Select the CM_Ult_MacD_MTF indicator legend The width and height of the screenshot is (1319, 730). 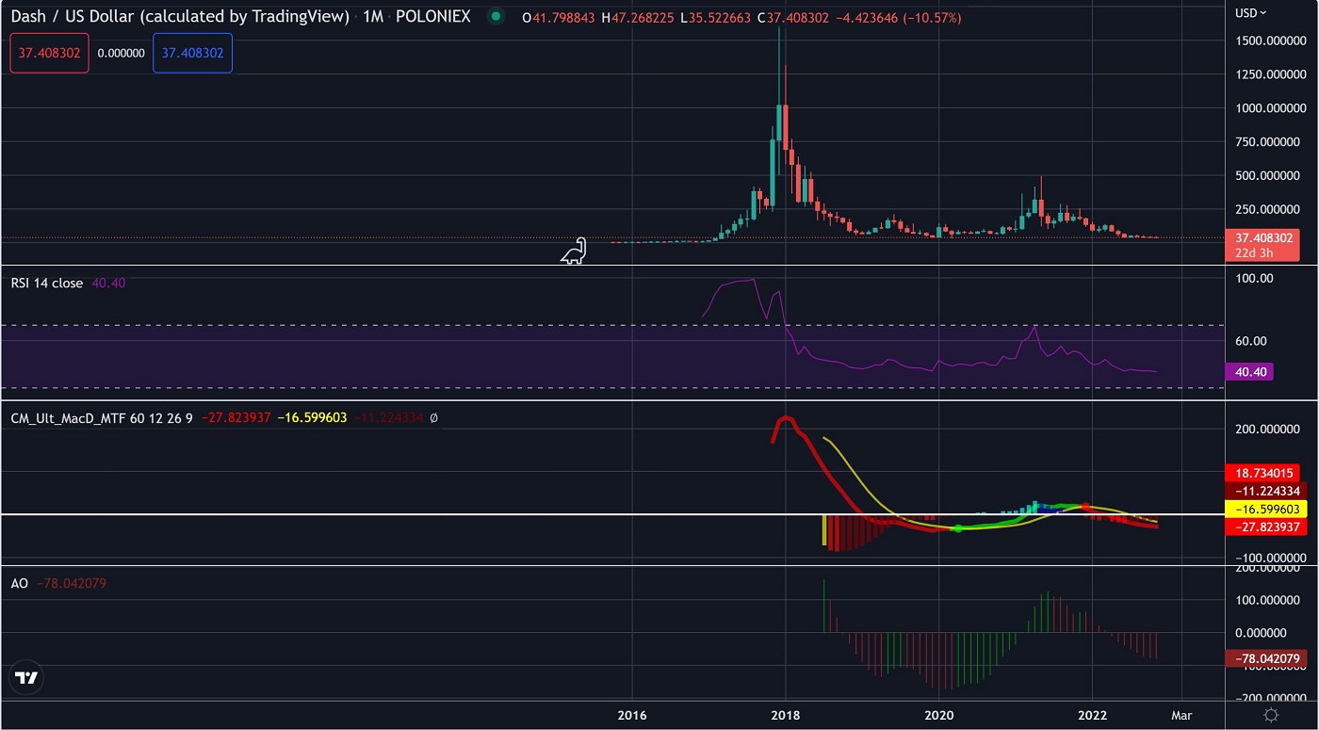pos(102,417)
